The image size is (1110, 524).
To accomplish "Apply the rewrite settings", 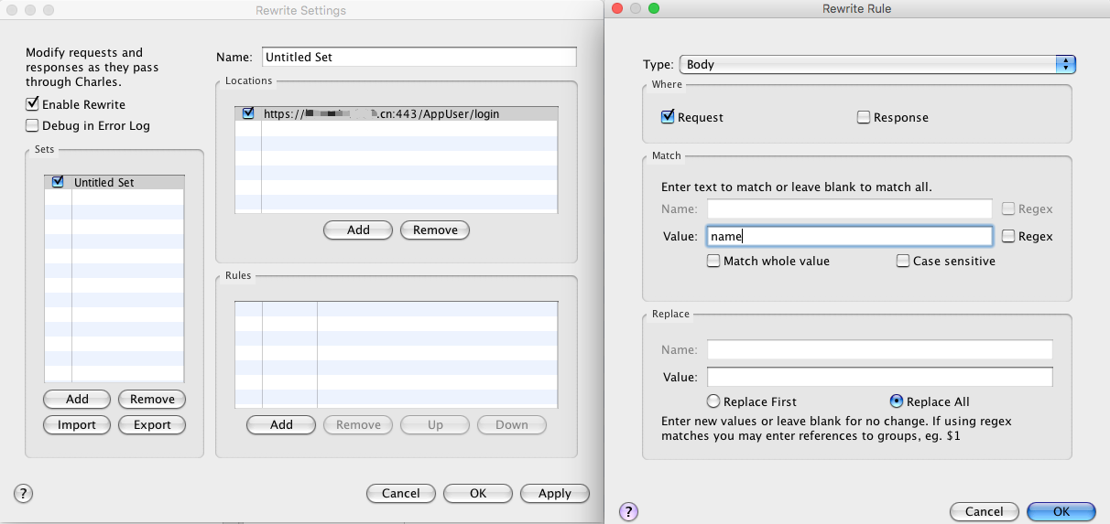I will coord(554,493).
